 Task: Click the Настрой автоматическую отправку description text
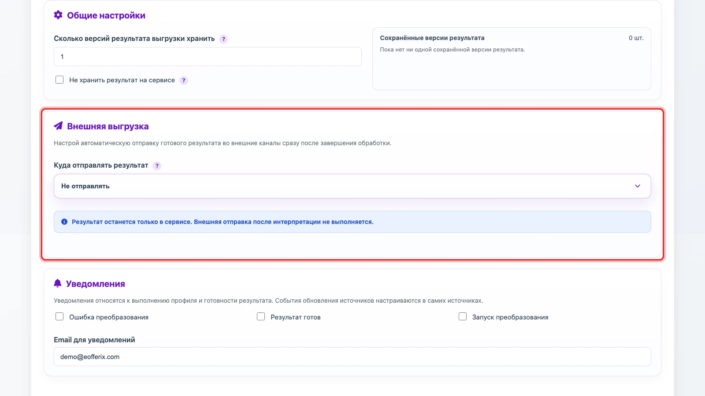[x=223, y=143]
